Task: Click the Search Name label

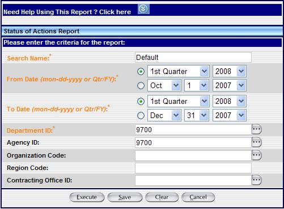Action: [29, 58]
